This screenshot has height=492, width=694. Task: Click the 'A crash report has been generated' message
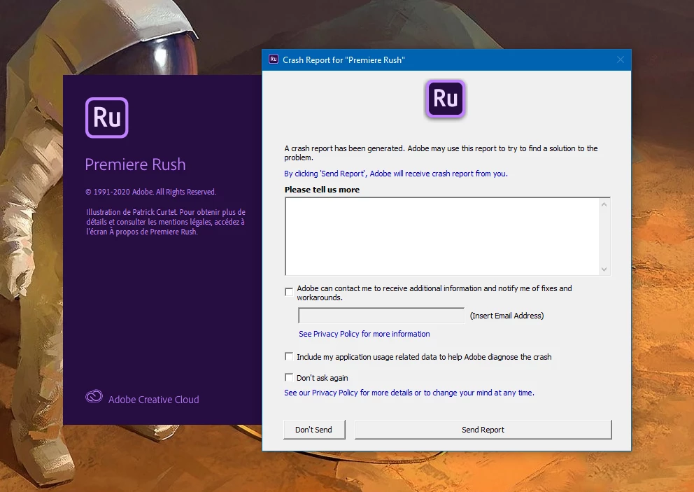pyautogui.click(x=441, y=153)
